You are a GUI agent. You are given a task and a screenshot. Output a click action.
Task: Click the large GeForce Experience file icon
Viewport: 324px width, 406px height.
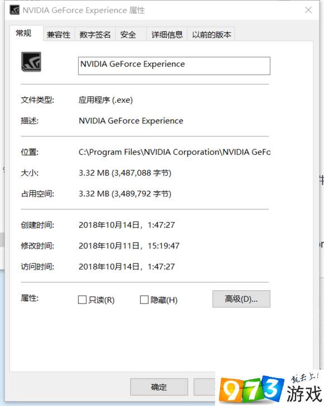(31, 62)
